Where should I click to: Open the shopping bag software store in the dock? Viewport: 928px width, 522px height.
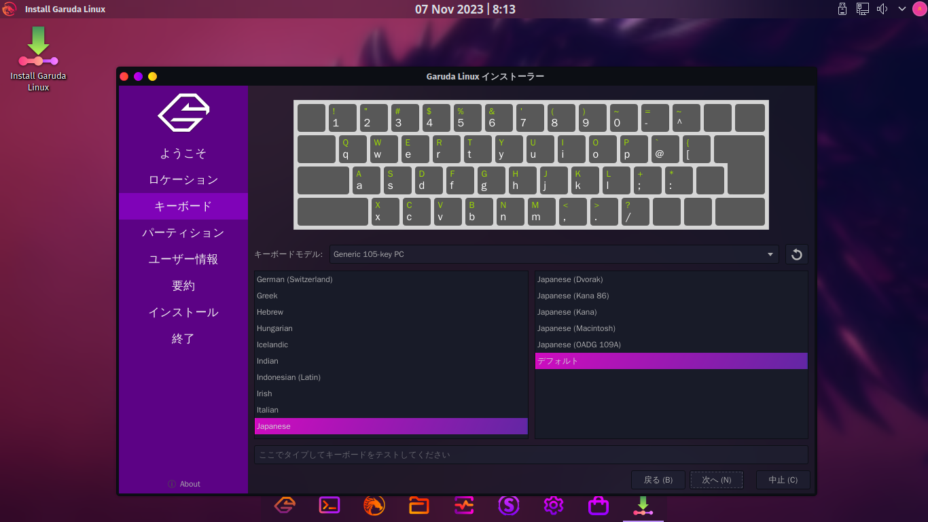[x=599, y=505]
